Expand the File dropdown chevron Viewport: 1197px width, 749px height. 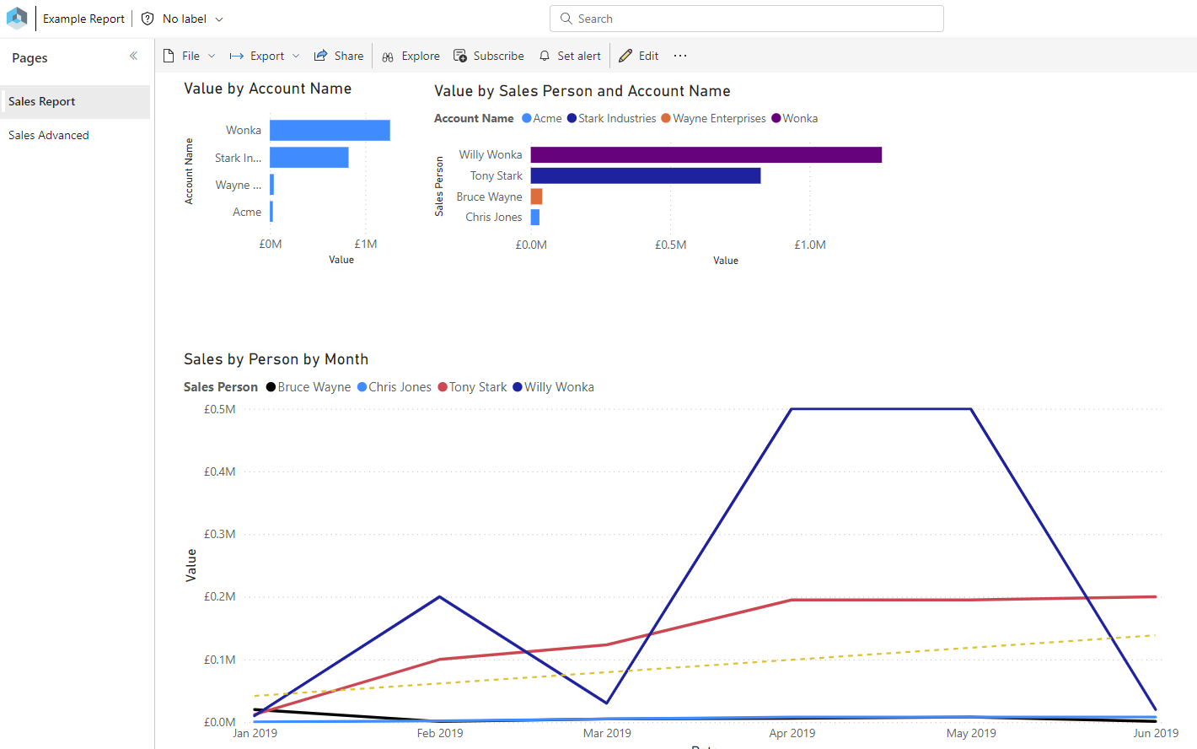point(212,56)
